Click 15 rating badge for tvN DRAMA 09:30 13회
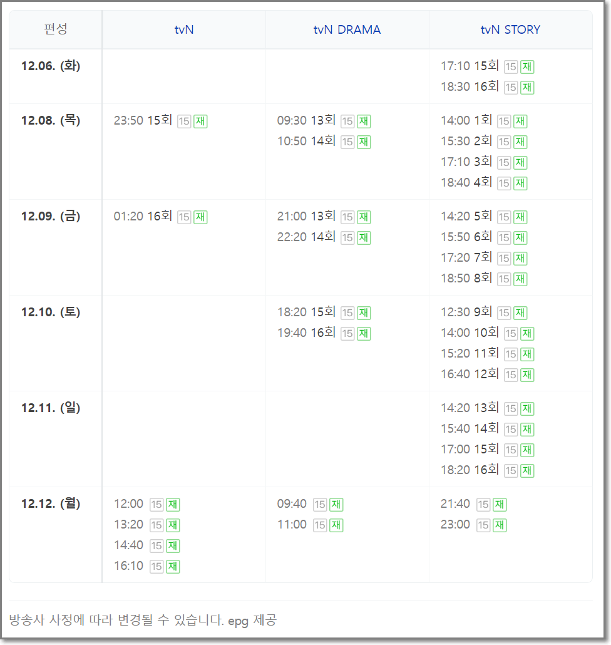Viewport: 611px width, 645px height. click(347, 121)
